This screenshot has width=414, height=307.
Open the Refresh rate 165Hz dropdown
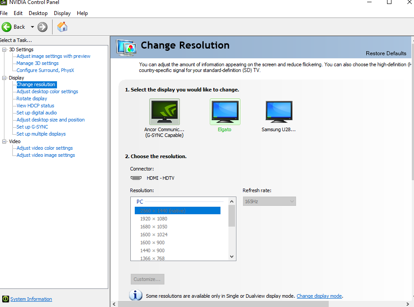[270, 201]
